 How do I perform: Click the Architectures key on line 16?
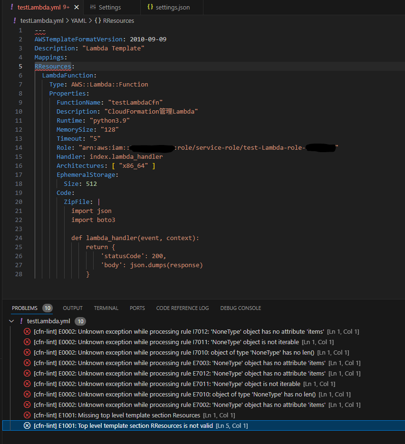tap(80, 165)
